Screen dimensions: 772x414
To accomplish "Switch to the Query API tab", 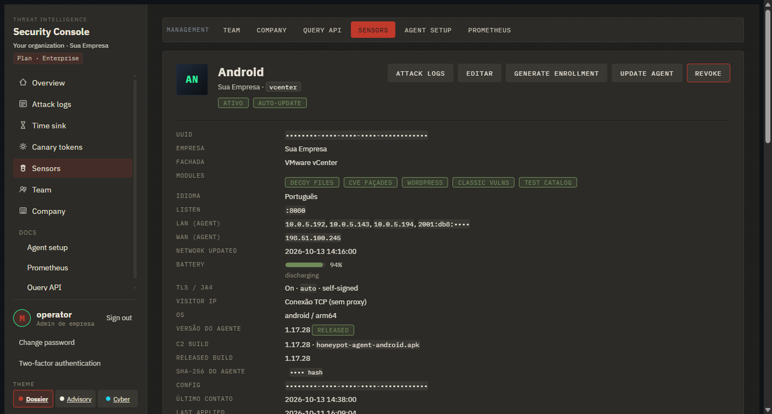I will pyautogui.click(x=322, y=30).
